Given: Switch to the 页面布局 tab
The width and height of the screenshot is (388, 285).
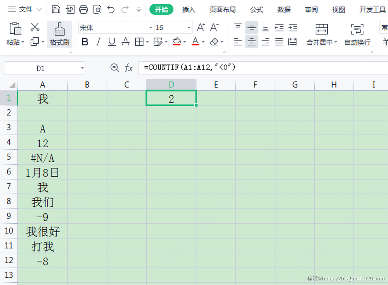Looking at the screenshot, I should 222,9.
